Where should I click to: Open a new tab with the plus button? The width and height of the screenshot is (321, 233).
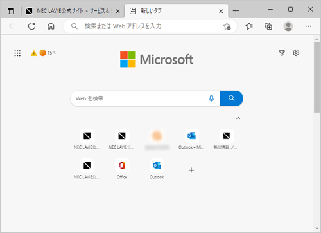[236, 11]
